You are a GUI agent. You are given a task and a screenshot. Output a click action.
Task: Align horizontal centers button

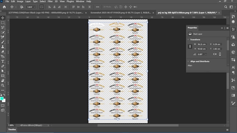pyautogui.click(x=54, y=7)
